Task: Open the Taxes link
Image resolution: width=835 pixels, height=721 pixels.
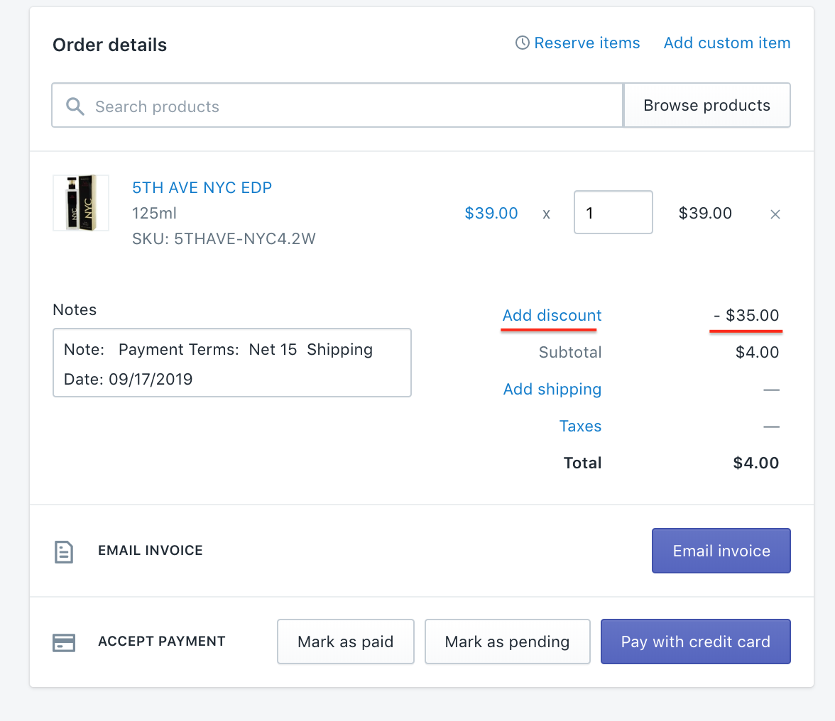Action: click(580, 426)
